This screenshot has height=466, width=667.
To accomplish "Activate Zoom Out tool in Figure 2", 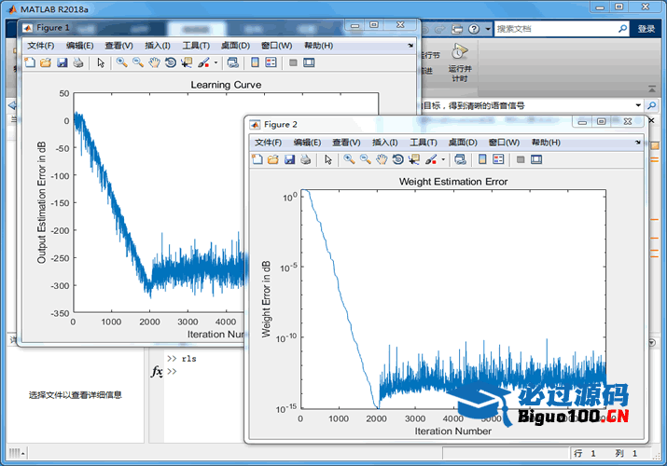I will [366, 159].
